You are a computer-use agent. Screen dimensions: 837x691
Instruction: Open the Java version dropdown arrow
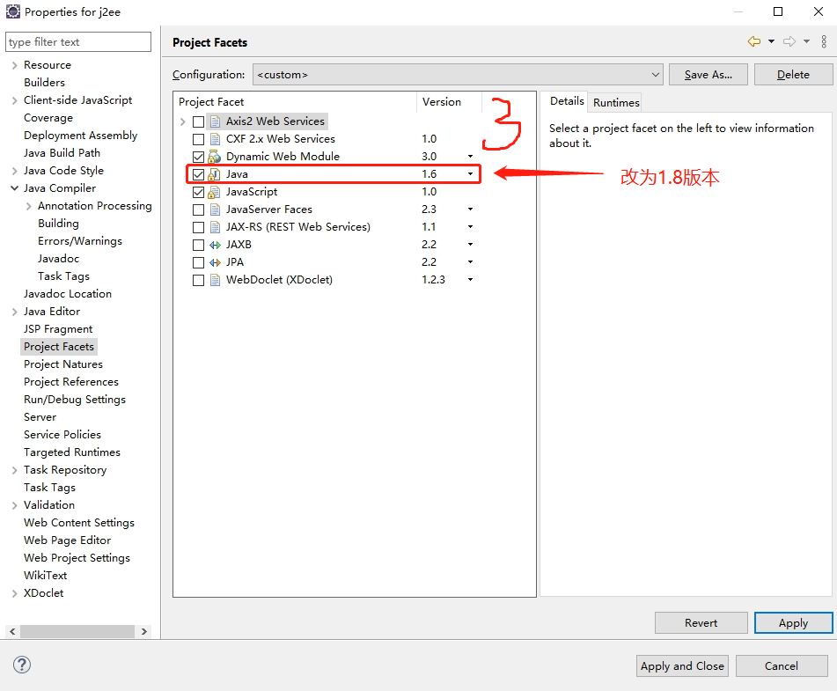(x=470, y=174)
